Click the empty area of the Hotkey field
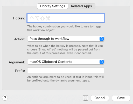133x104 pixels. click(77, 18)
